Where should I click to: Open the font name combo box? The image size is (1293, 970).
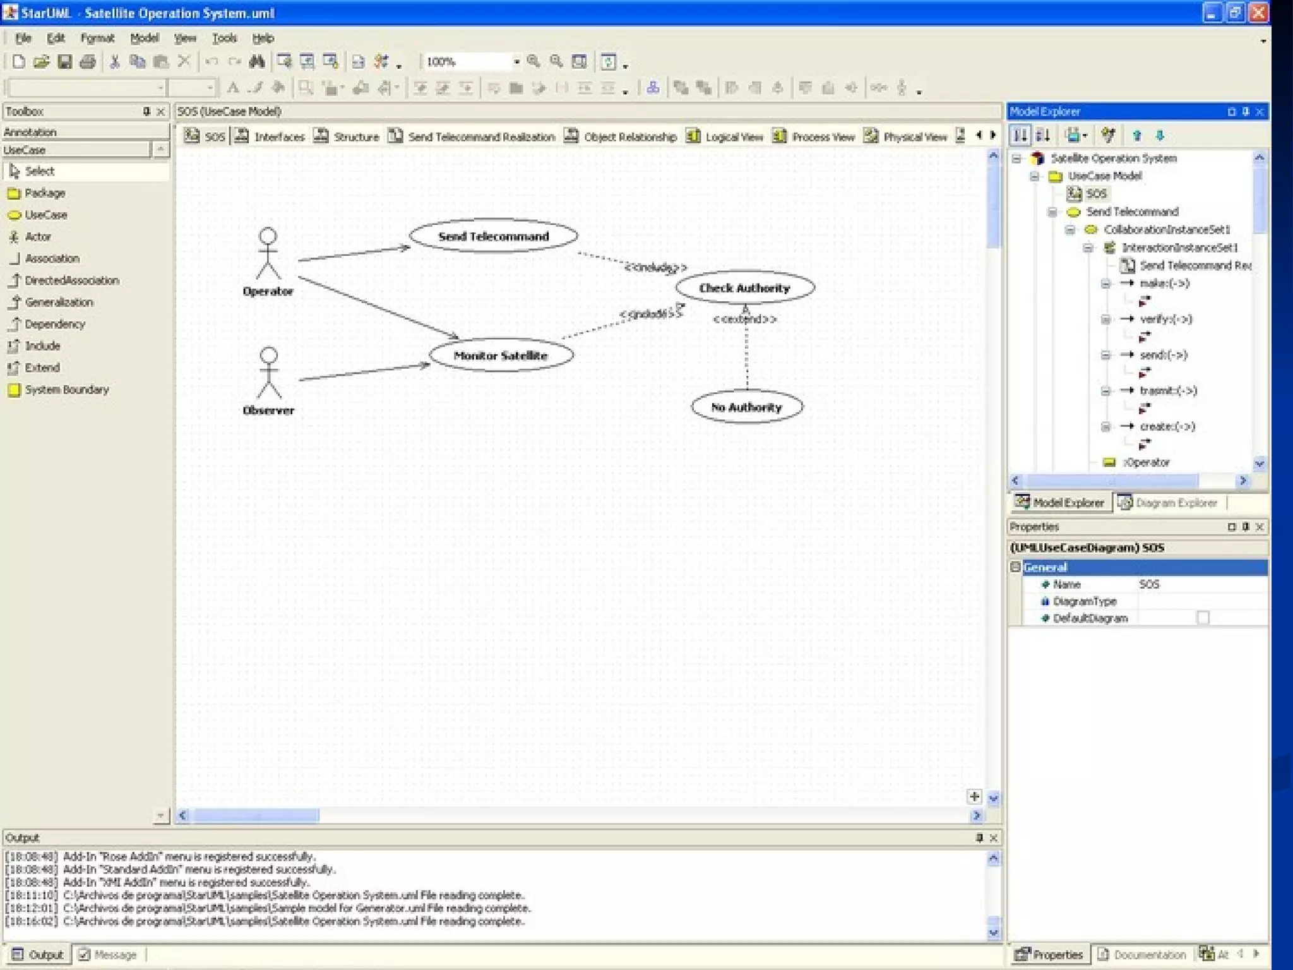pos(86,87)
